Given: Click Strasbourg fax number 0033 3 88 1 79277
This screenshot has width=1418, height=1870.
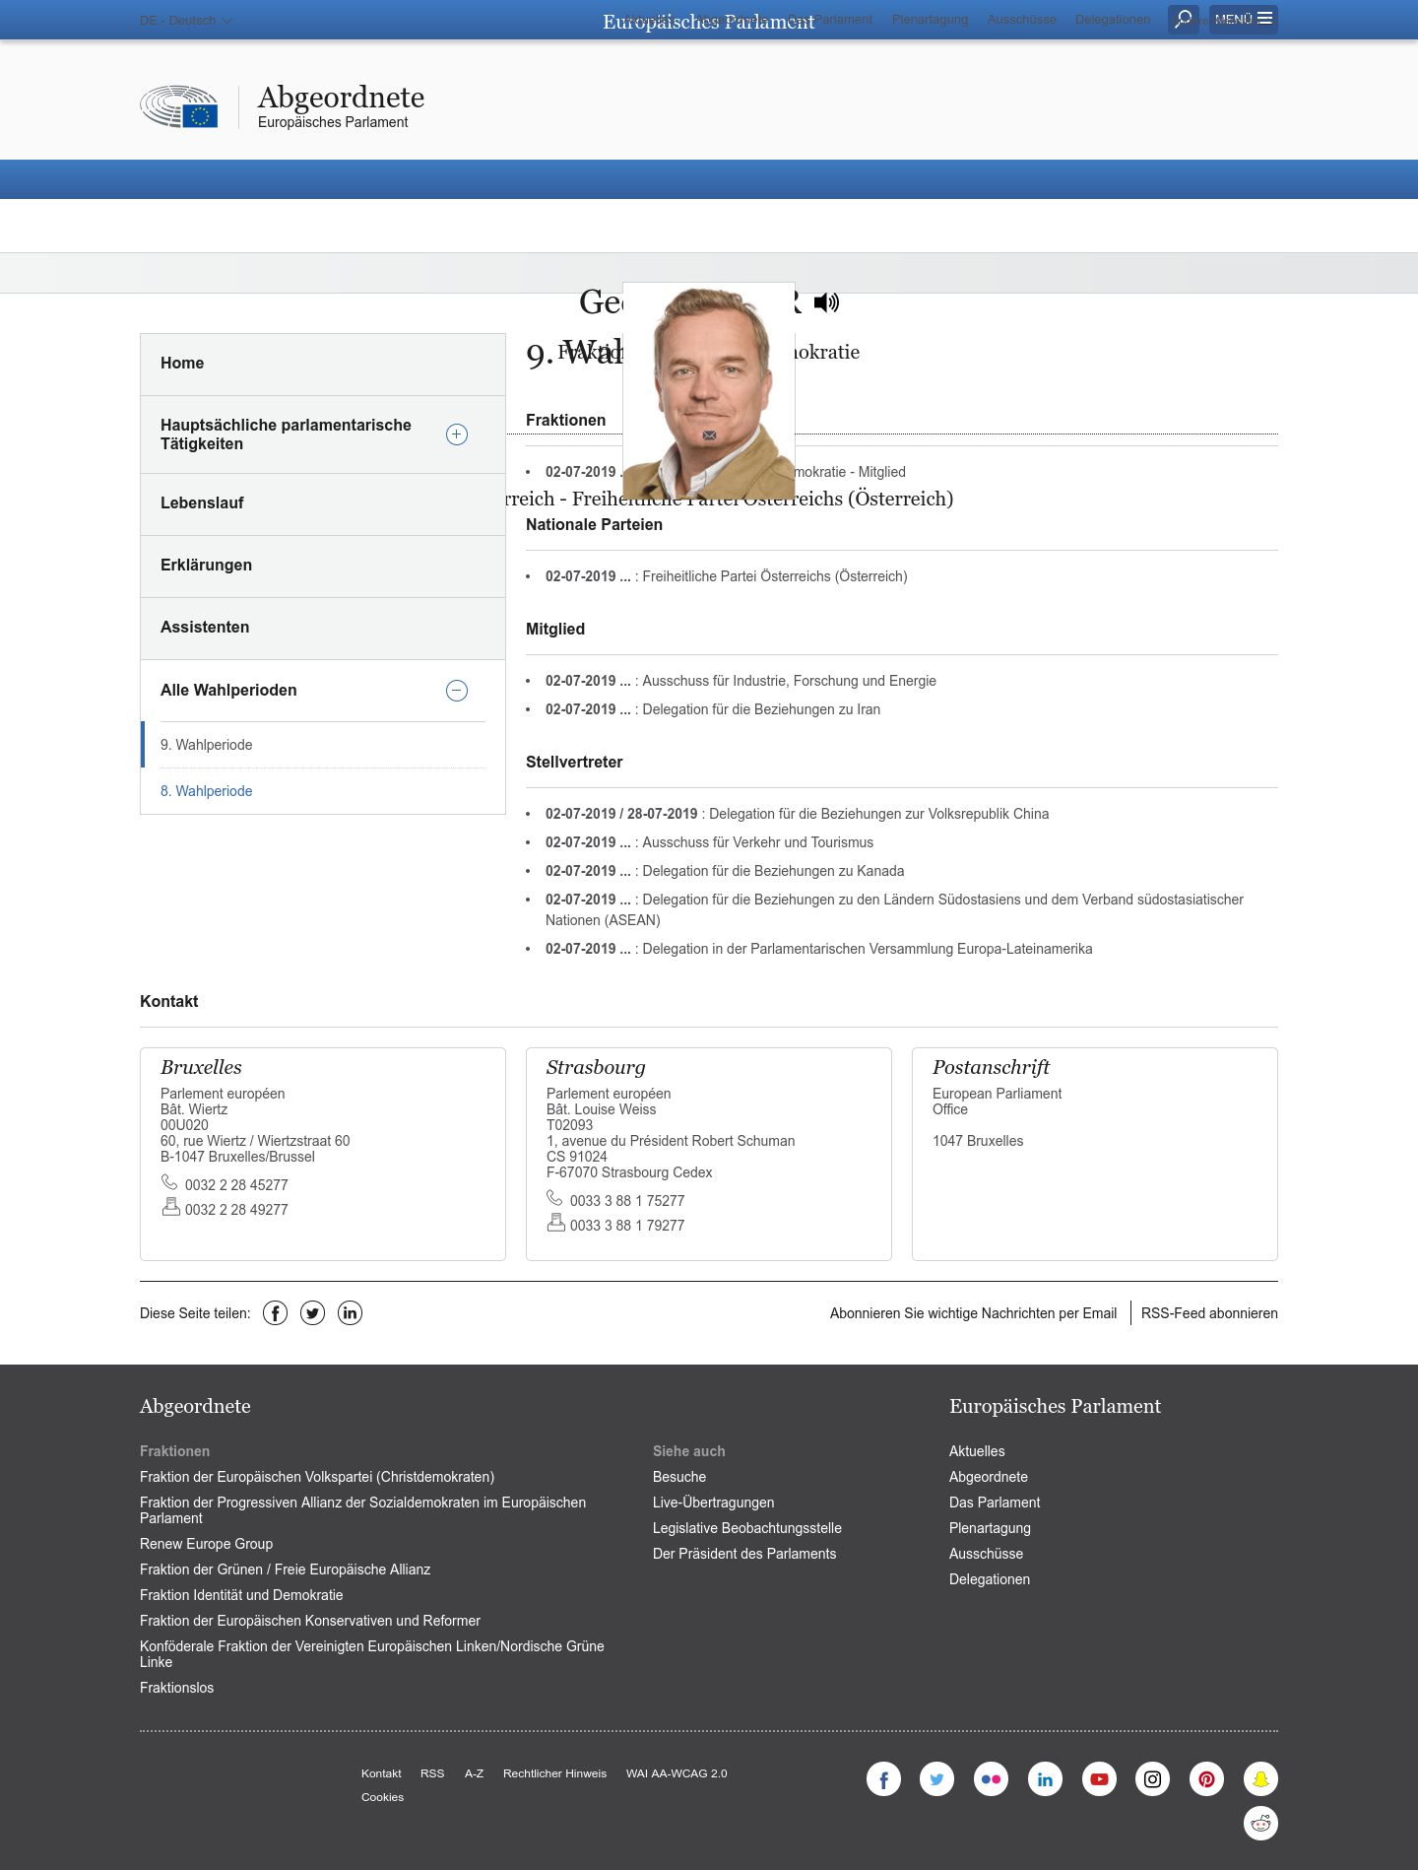Looking at the screenshot, I should pos(627,1226).
